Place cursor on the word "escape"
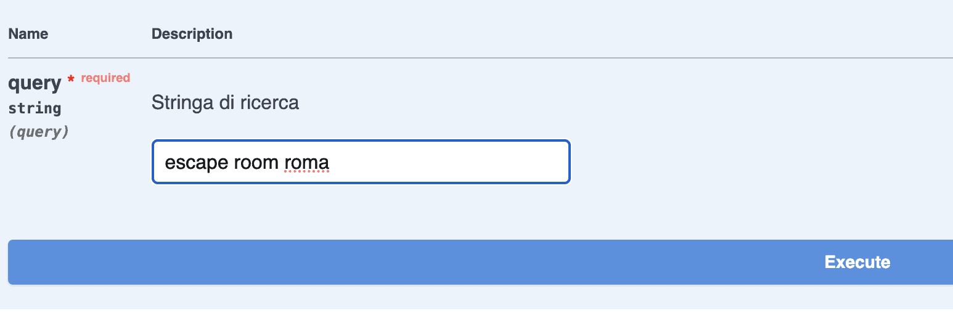Screen dimensions: 953x313 coord(189,163)
